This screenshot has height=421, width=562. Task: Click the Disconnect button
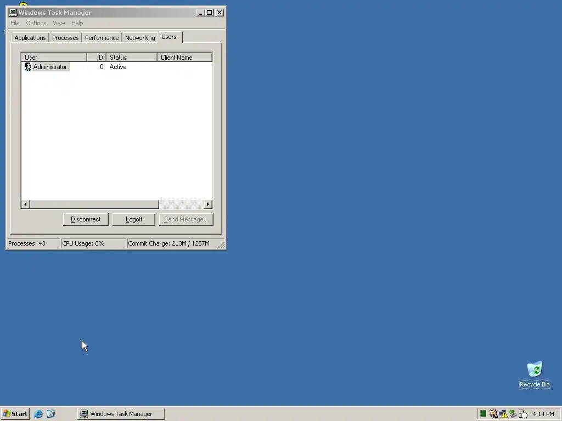(x=86, y=219)
